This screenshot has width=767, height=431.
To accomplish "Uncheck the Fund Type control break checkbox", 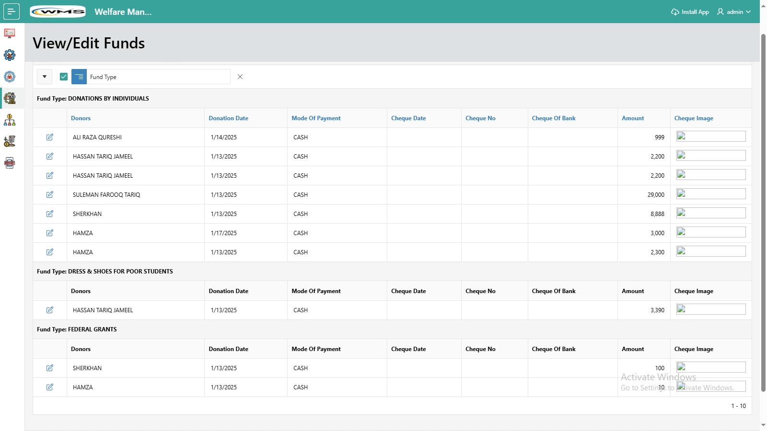I will pyautogui.click(x=64, y=77).
